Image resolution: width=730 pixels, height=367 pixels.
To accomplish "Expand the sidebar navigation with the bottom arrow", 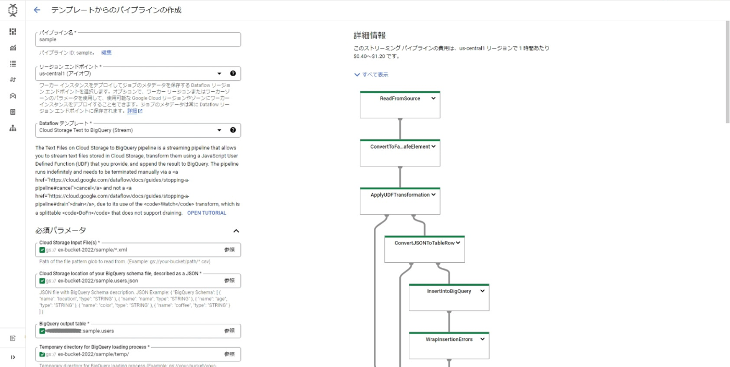I will pyautogui.click(x=13, y=357).
